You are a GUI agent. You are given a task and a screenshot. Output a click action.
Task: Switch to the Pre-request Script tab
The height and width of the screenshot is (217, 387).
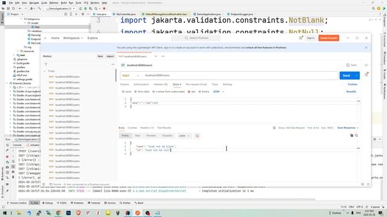196,84
